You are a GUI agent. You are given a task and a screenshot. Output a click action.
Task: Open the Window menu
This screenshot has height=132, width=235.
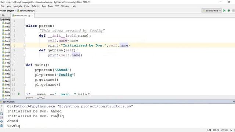click(x=65, y=6)
